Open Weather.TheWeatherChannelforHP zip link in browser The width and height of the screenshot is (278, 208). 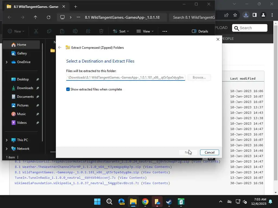pyautogui.click(x=78, y=167)
